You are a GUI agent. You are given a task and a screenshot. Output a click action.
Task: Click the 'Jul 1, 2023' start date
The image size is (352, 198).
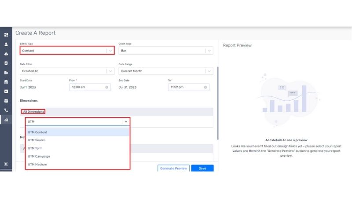(28, 87)
